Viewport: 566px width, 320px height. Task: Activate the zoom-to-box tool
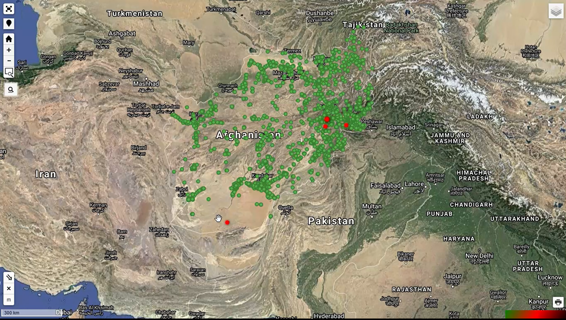[x=9, y=73]
